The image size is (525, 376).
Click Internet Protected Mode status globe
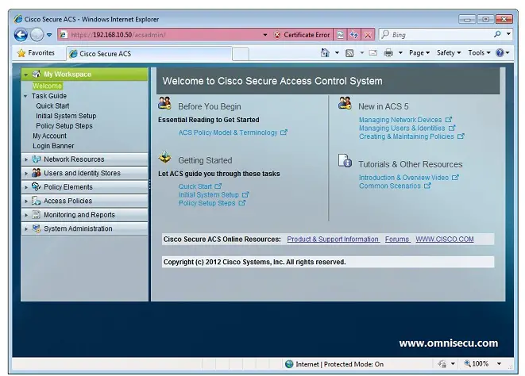click(289, 364)
